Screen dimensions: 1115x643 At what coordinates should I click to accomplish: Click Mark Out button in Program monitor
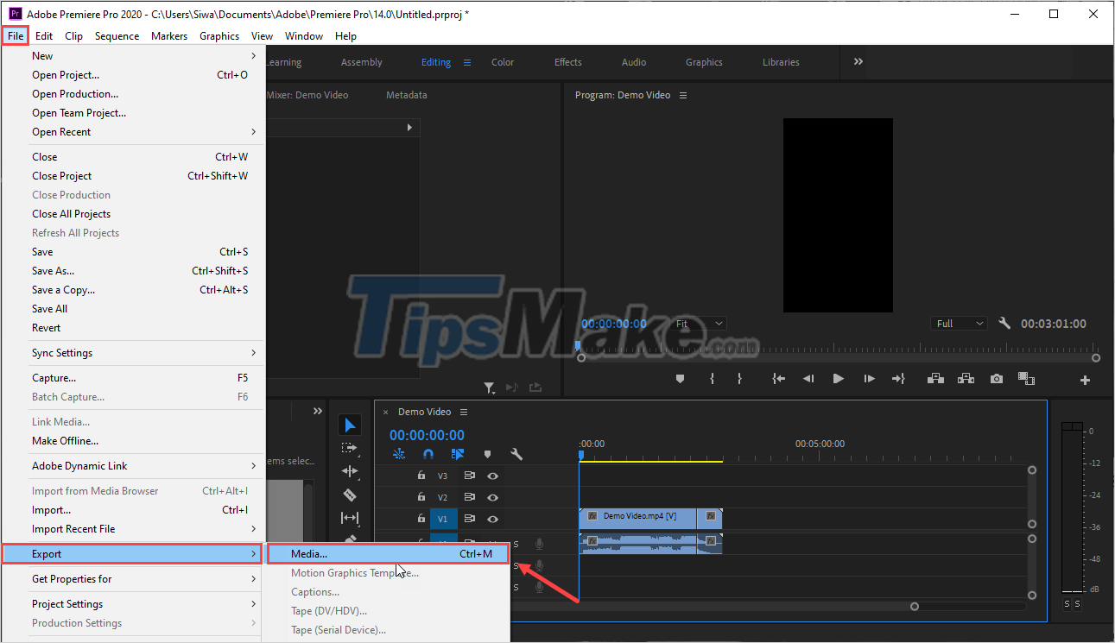click(x=739, y=379)
